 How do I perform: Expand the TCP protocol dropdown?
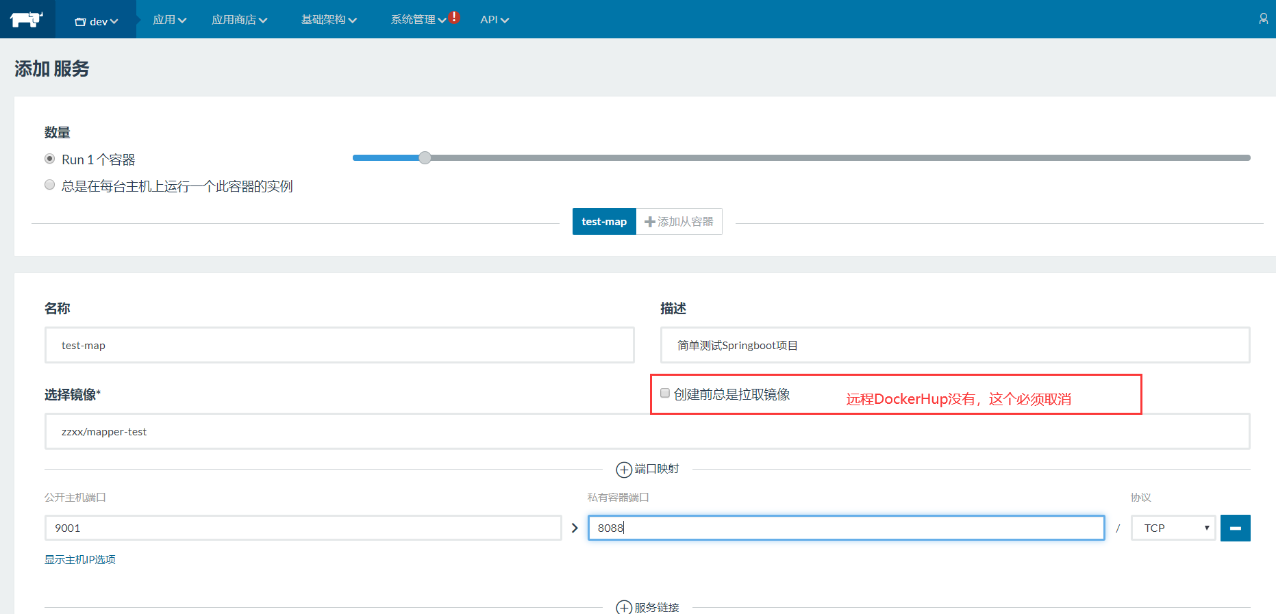coord(1173,528)
